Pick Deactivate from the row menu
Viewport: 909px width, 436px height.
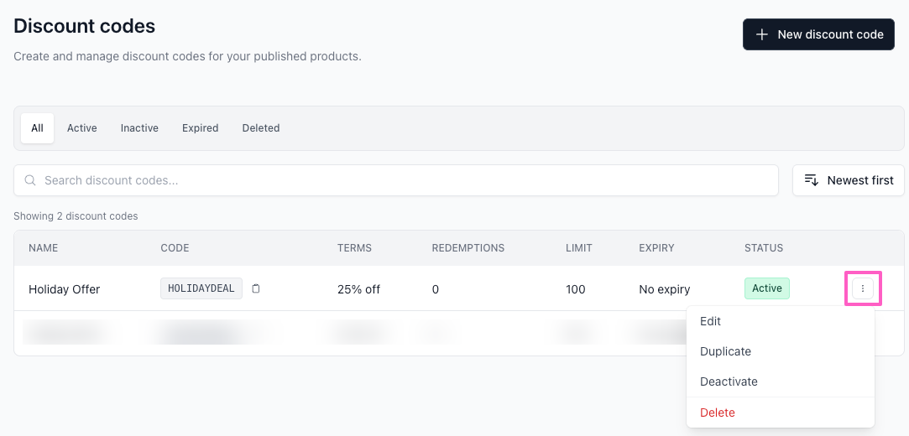click(729, 381)
